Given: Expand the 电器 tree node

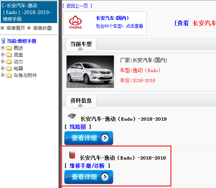Looking at the screenshot, I should (3, 68).
